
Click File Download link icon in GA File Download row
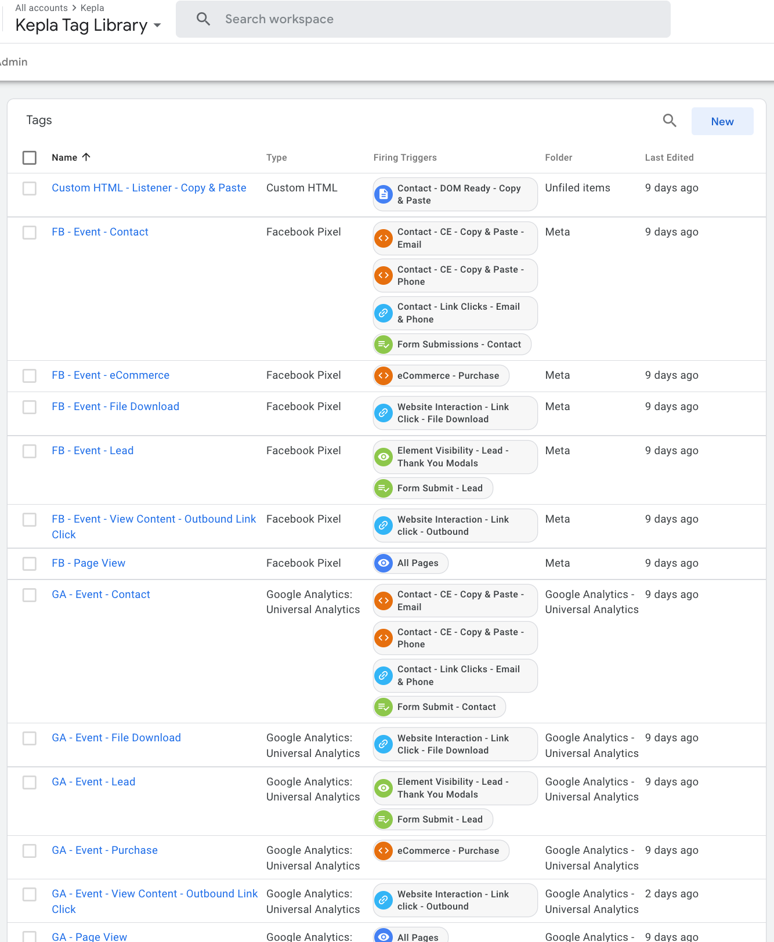point(384,744)
